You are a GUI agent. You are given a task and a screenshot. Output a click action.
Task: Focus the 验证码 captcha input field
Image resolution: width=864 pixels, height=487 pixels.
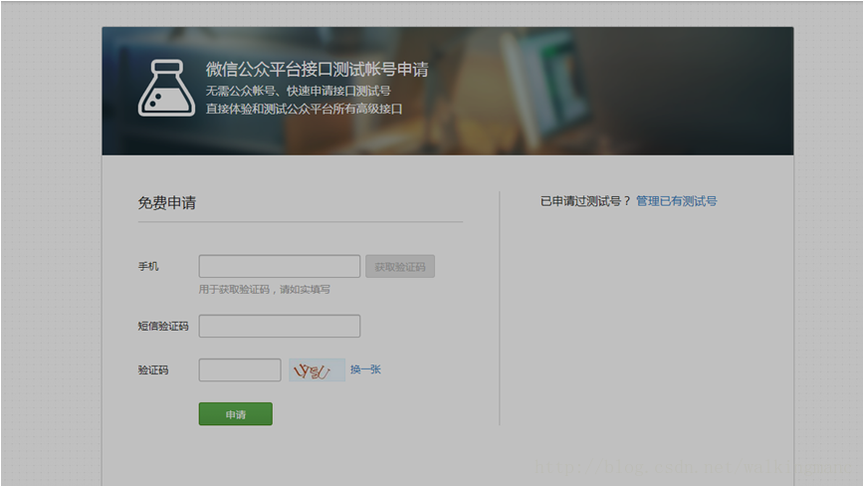click(x=240, y=370)
